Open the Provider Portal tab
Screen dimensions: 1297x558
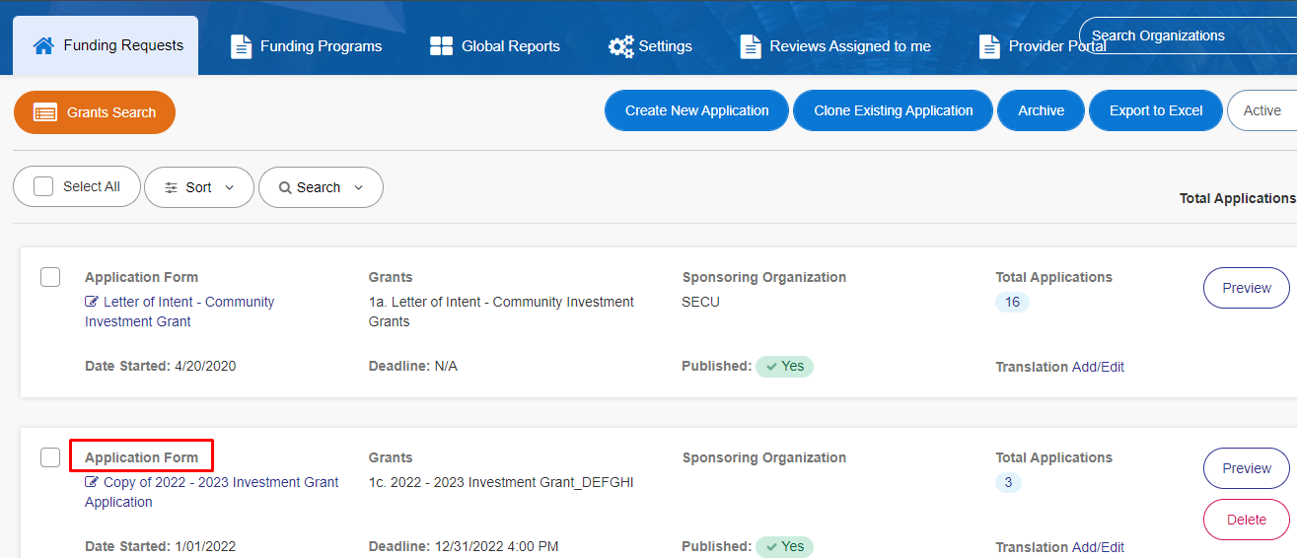pos(1043,46)
